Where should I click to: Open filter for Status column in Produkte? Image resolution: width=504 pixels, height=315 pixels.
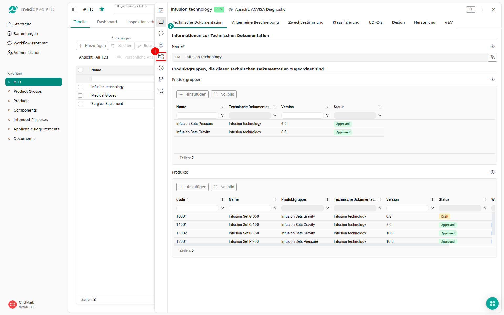[x=485, y=208]
